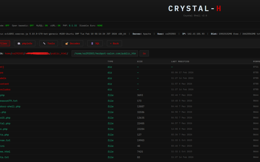This screenshot has height=162, width=260.
Task: Open the 'public_html' breadcrumb link
Action: [x=59, y=53]
